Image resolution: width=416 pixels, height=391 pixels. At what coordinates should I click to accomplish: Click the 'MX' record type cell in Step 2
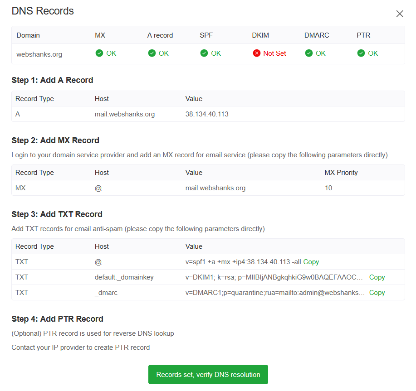tap(20, 188)
